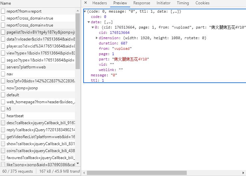Switch to the Headers tab
This screenshot has width=246, height=176.
point(100,3)
